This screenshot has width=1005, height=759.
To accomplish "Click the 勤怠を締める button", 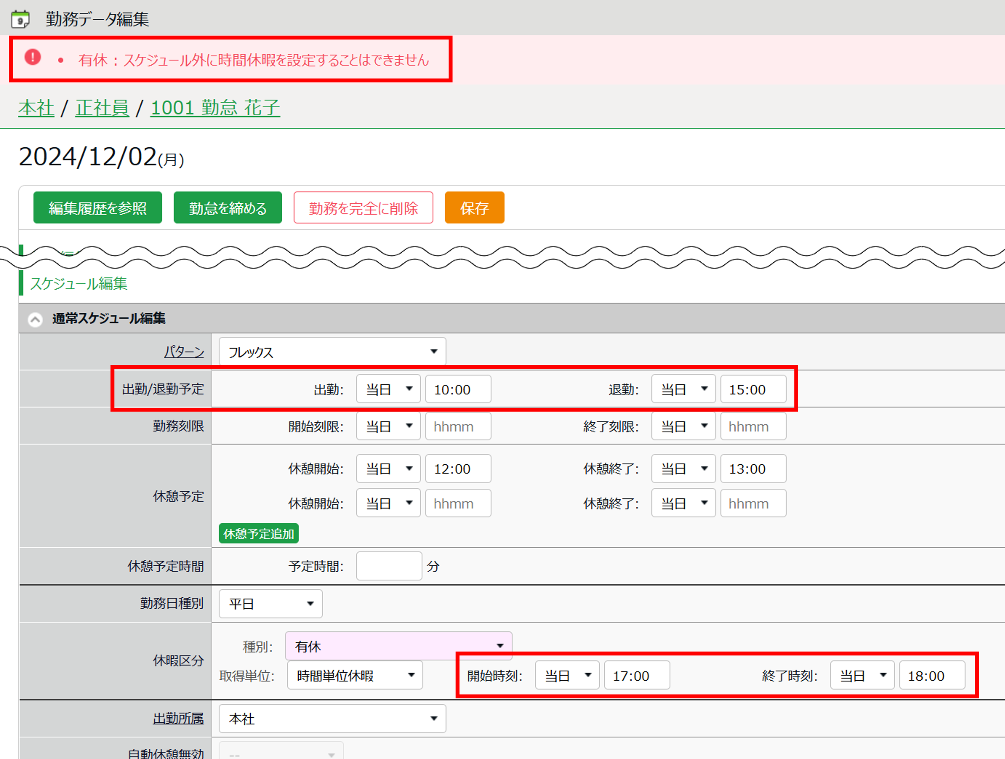I will [228, 208].
